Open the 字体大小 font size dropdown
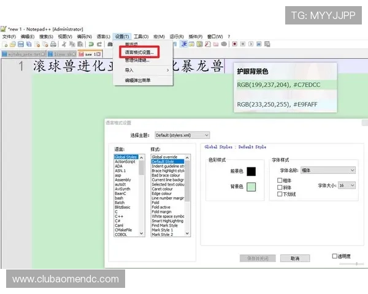 click(x=347, y=185)
